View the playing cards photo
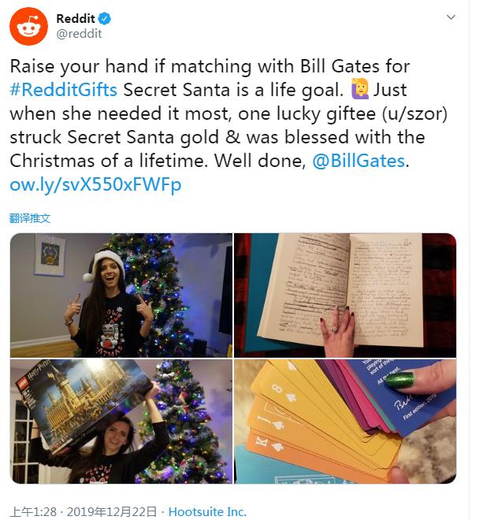Screen dimensions: 483x520 pyautogui.click(x=345, y=422)
